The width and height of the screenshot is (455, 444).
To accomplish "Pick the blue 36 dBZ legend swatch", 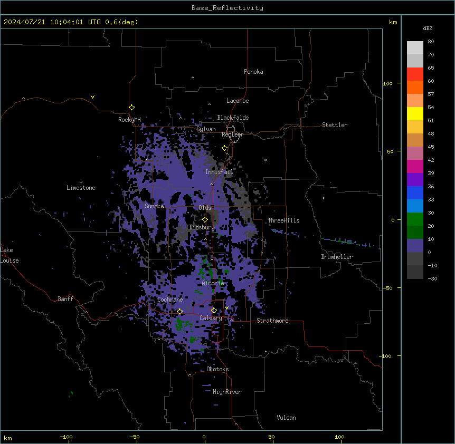I will [415, 192].
